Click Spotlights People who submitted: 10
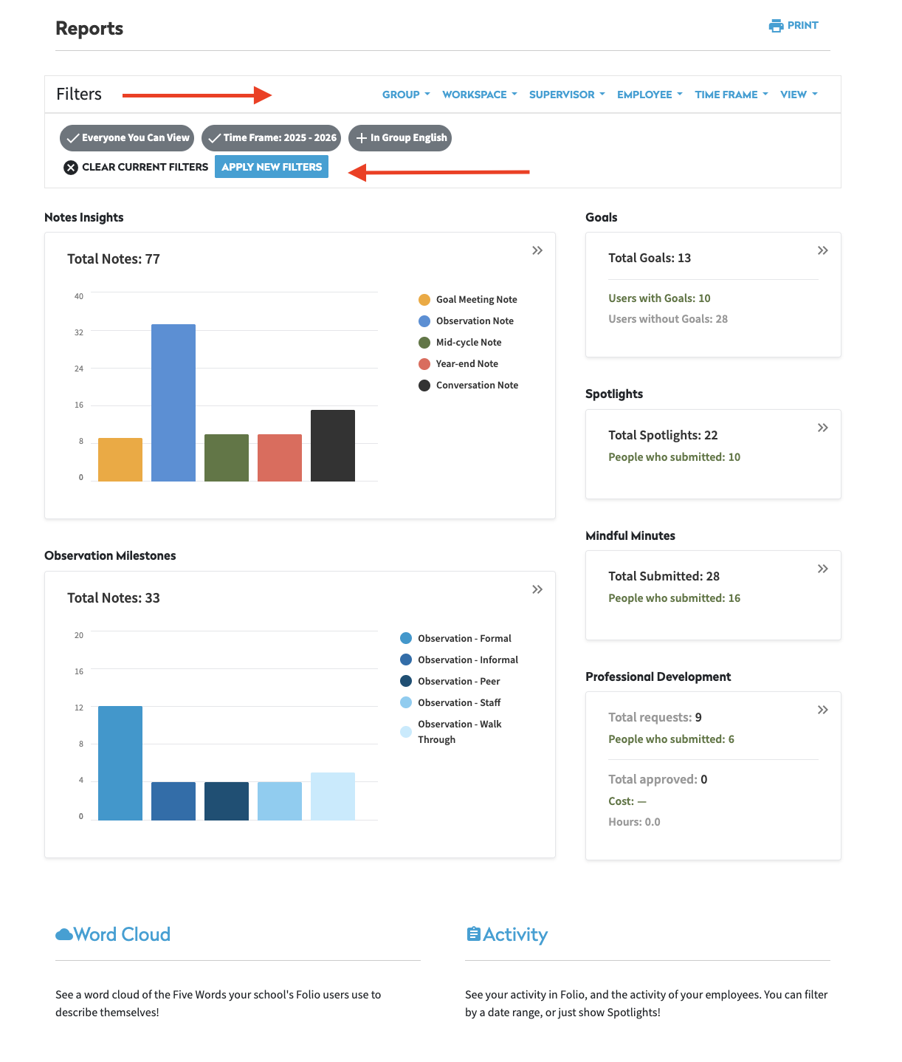This screenshot has height=1062, width=902. pyautogui.click(x=674, y=457)
